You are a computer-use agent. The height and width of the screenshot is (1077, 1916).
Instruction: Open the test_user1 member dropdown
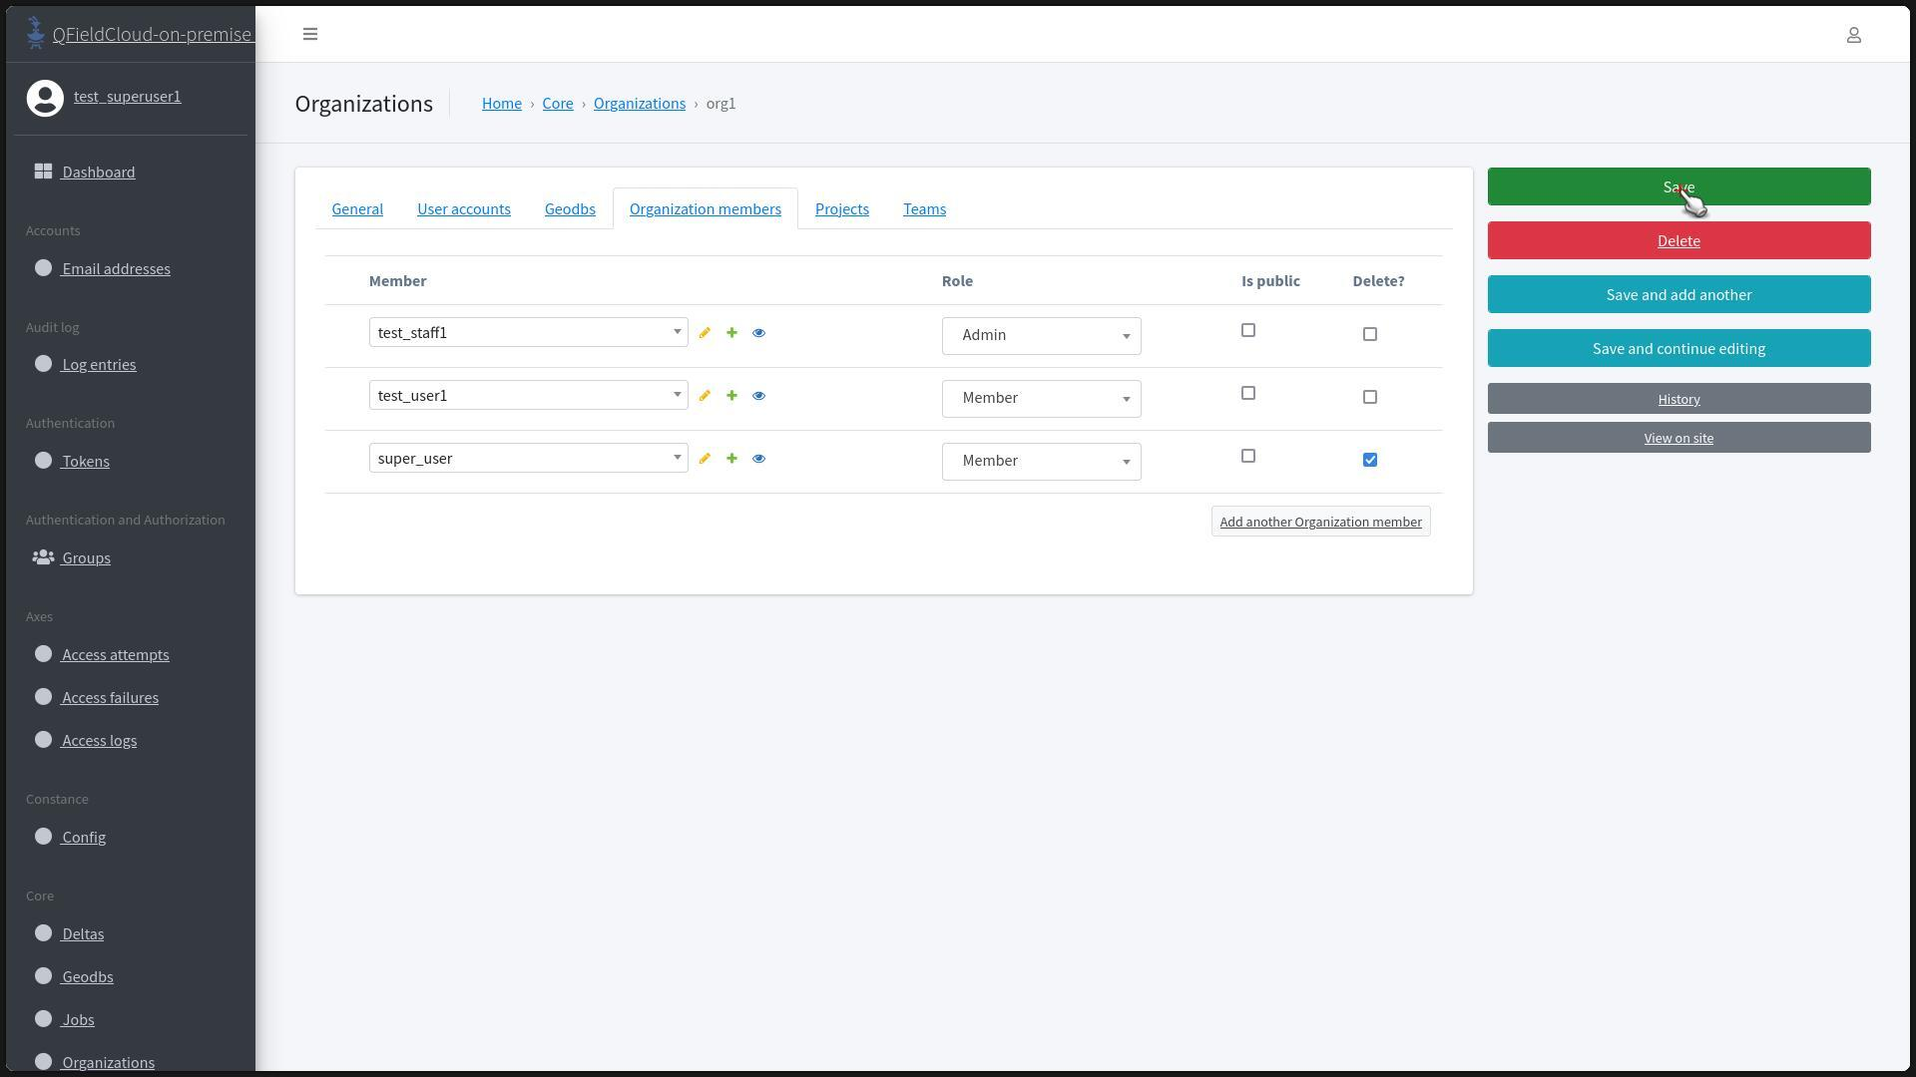pyautogui.click(x=528, y=395)
